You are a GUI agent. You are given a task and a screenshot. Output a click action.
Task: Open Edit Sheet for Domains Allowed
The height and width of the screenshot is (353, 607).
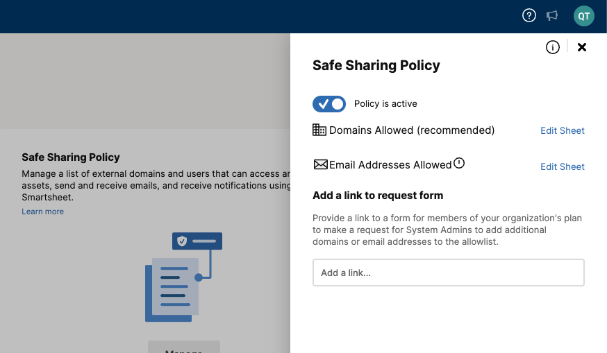(x=563, y=130)
